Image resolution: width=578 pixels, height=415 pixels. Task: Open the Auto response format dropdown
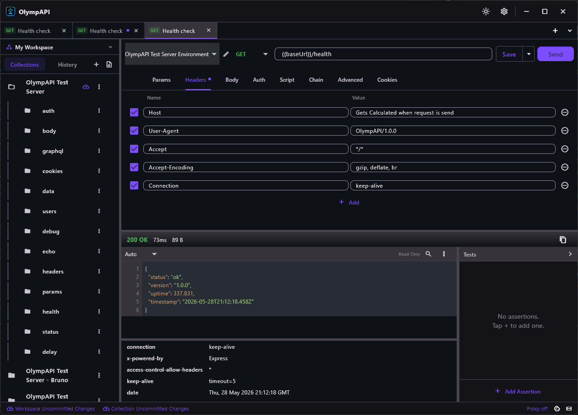[x=141, y=254]
